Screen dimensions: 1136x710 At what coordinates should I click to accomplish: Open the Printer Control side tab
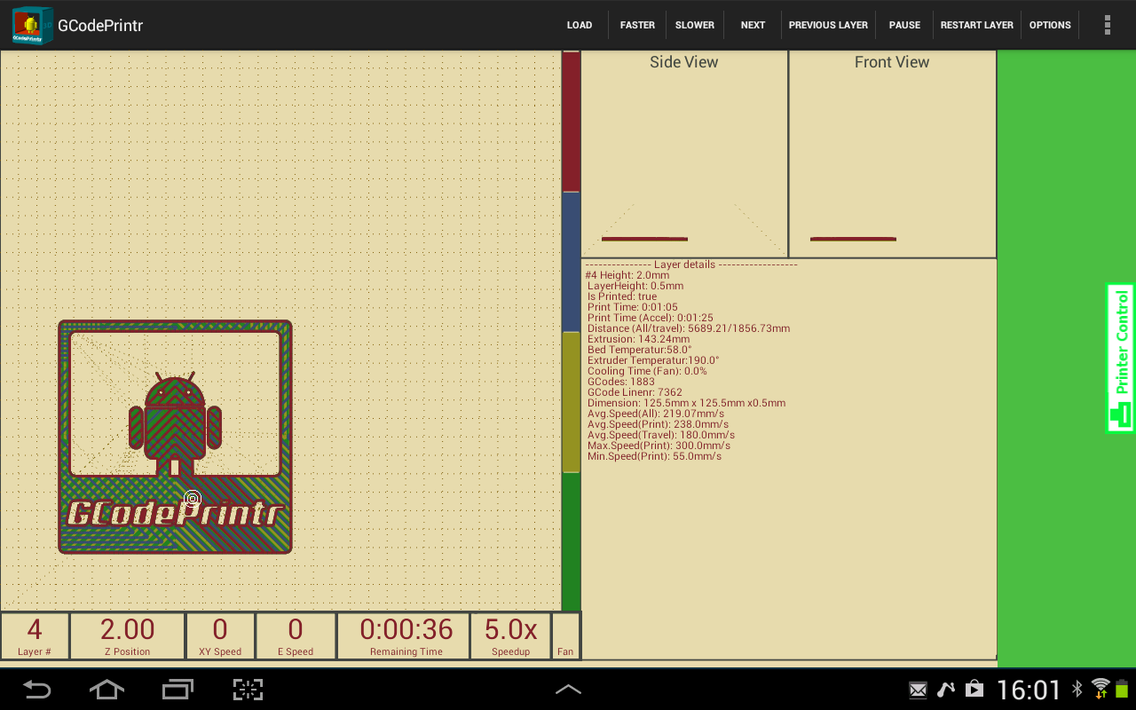pos(1121,358)
